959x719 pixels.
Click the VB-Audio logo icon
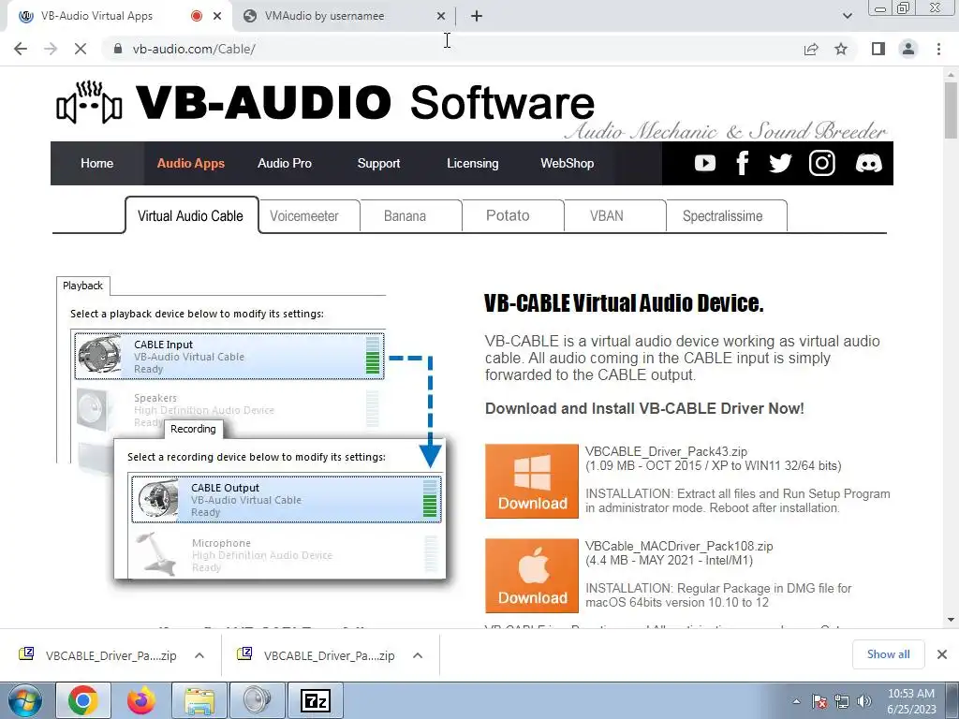(x=89, y=103)
